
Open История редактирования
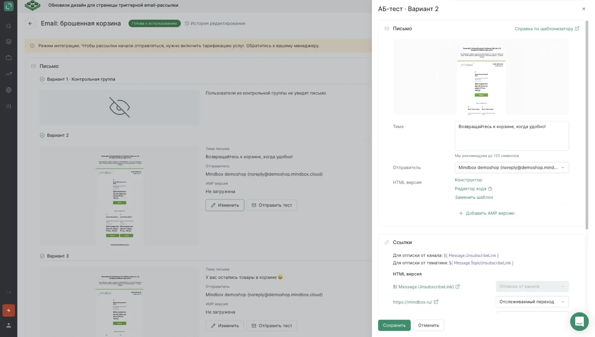click(215, 23)
